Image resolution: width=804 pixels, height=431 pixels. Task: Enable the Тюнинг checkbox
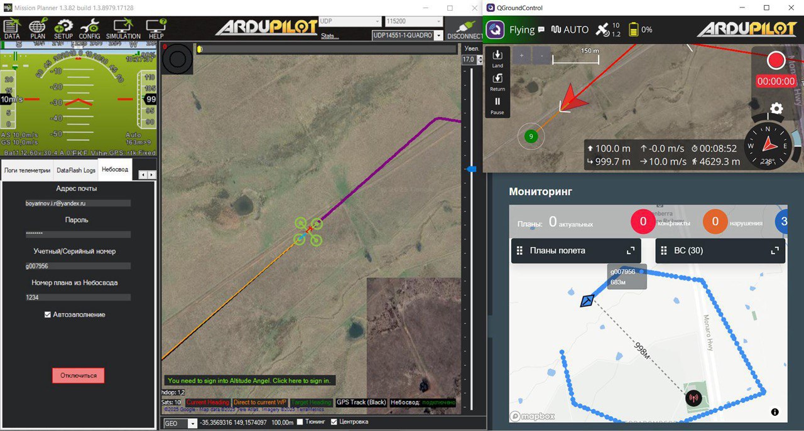point(300,422)
